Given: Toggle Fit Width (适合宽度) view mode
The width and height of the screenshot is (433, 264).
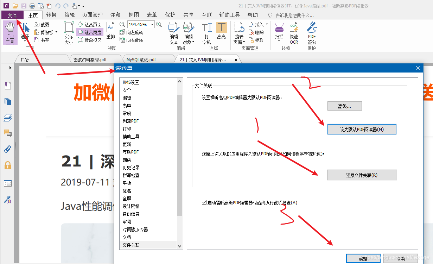Looking at the screenshot, I should pos(89,32).
